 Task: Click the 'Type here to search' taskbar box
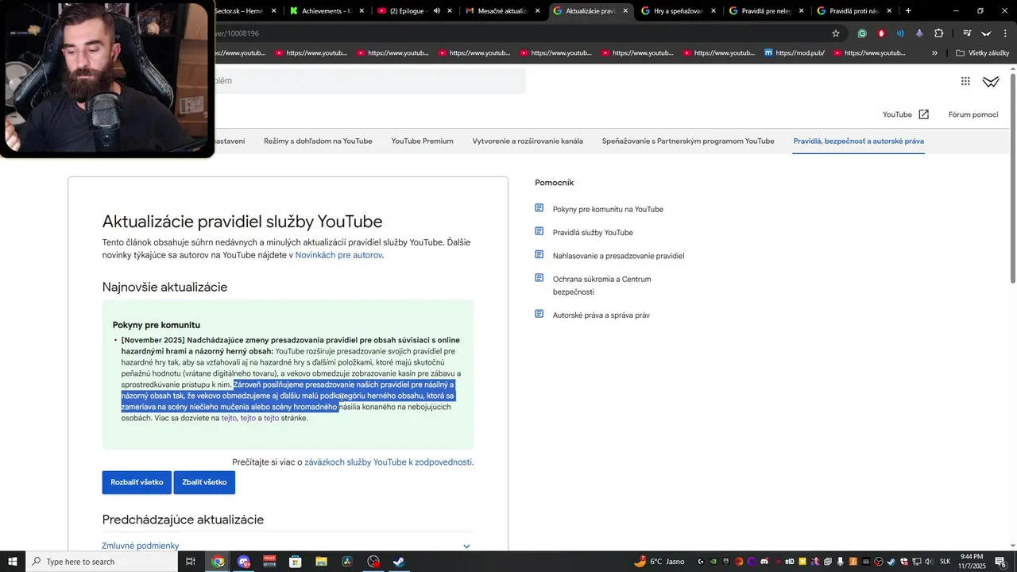[101, 562]
